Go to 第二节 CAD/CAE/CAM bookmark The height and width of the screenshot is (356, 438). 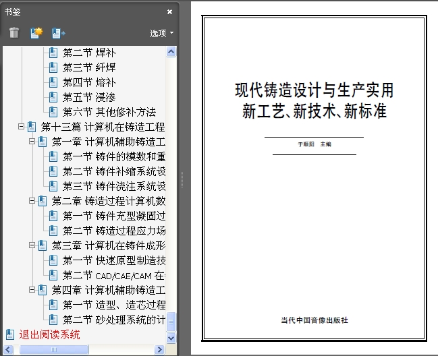coord(113,275)
